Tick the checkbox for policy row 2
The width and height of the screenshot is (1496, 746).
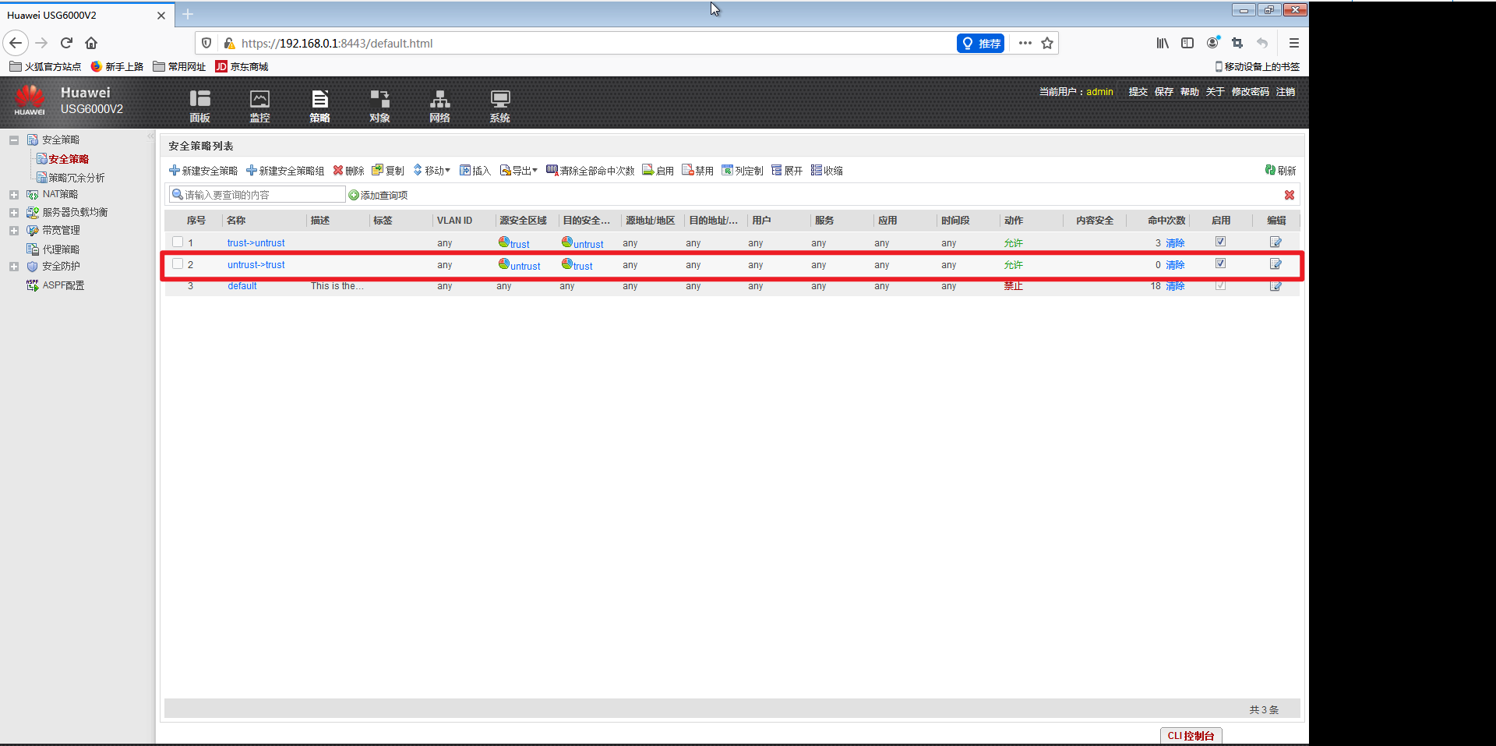click(178, 264)
